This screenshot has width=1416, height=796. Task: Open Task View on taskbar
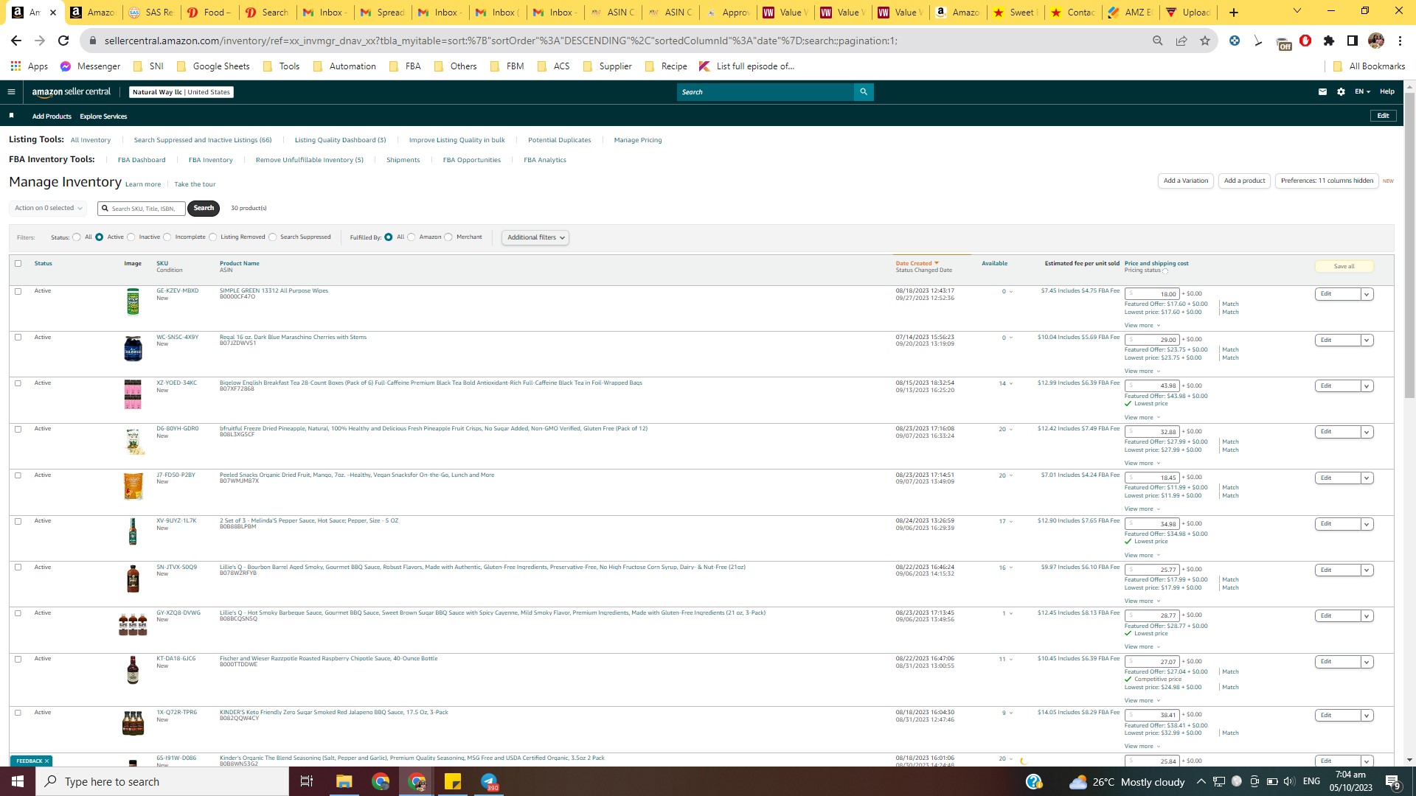(x=307, y=781)
